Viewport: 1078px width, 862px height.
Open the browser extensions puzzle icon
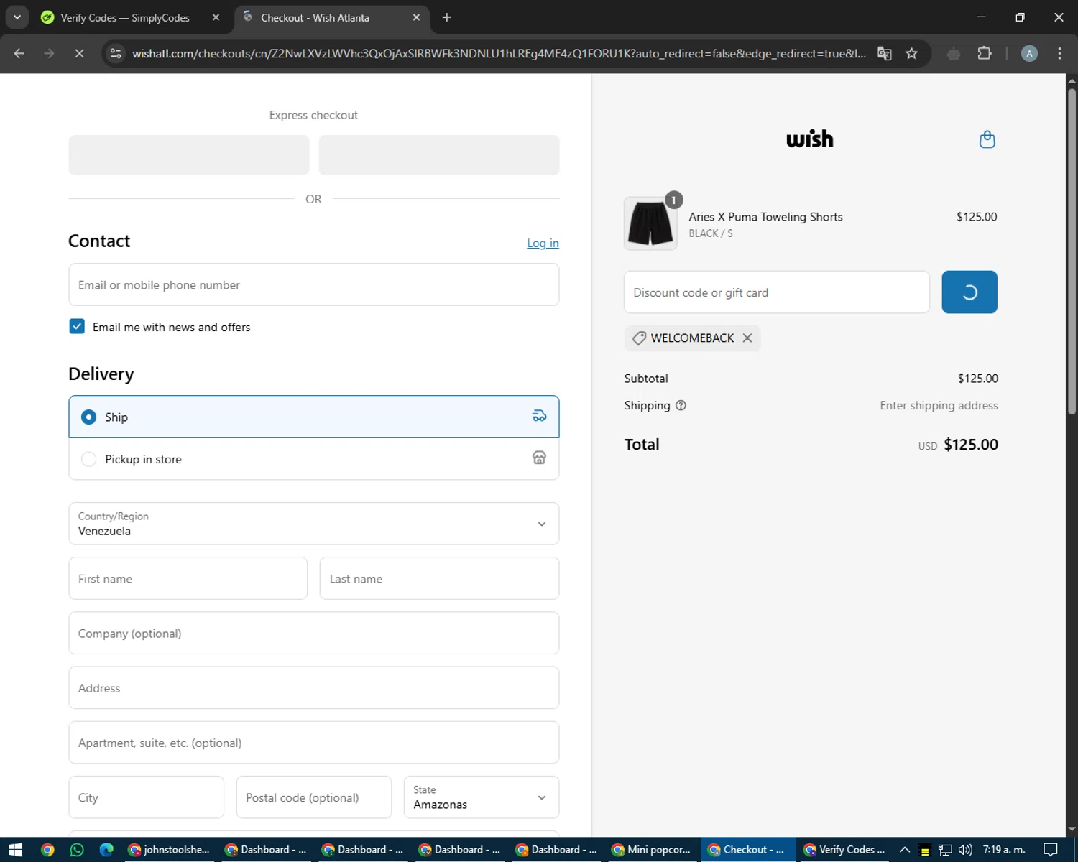coord(985,53)
